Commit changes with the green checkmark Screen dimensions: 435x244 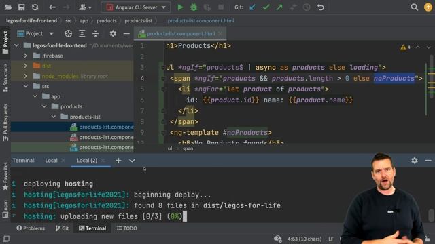(266, 7)
